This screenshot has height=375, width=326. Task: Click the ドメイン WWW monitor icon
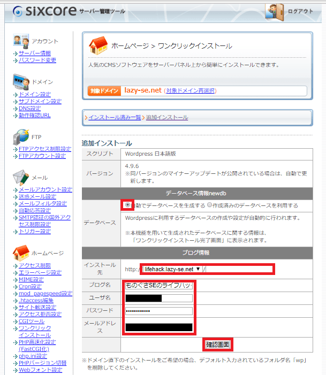pyautogui.click(x=21, y=82)
